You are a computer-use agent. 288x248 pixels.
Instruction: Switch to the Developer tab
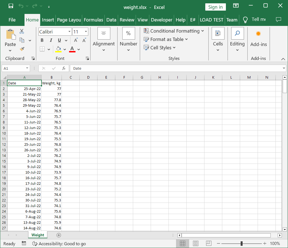tap(162, 20)
